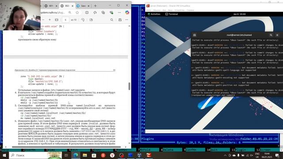This screenshot has width=283, height=159.
Task: Open Yandex Browser from the taskbar
Action: pyautogui.click(x=112, y=155)
